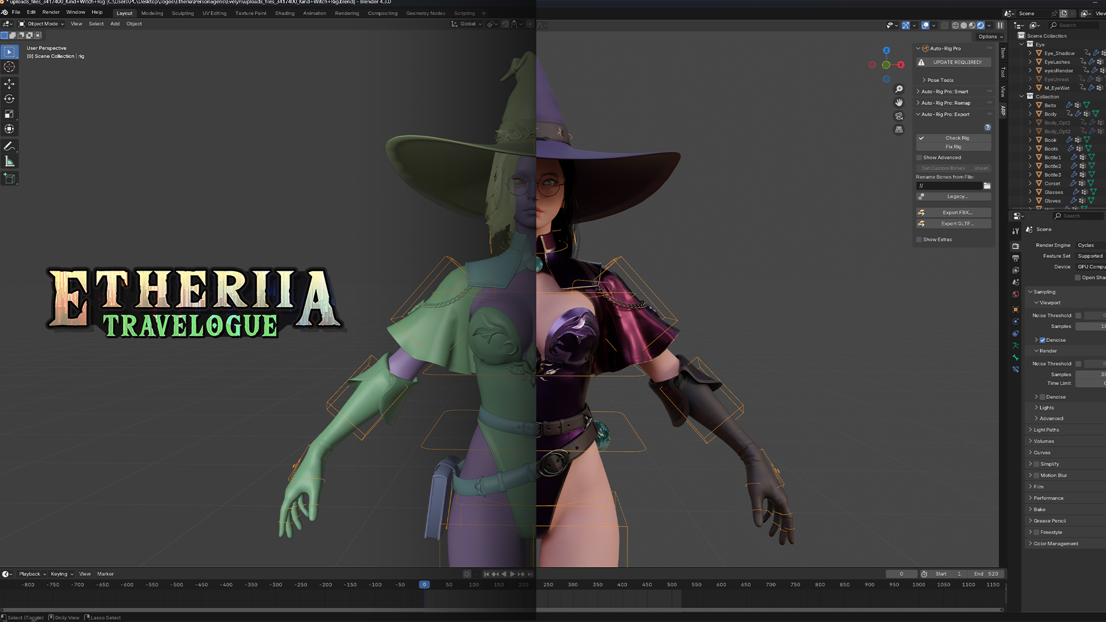Image resolution: width=1106 pixels, height=622 pixels.
Task: Open the Global transform orientation dropdown
Action: click(x=467, y=24)
